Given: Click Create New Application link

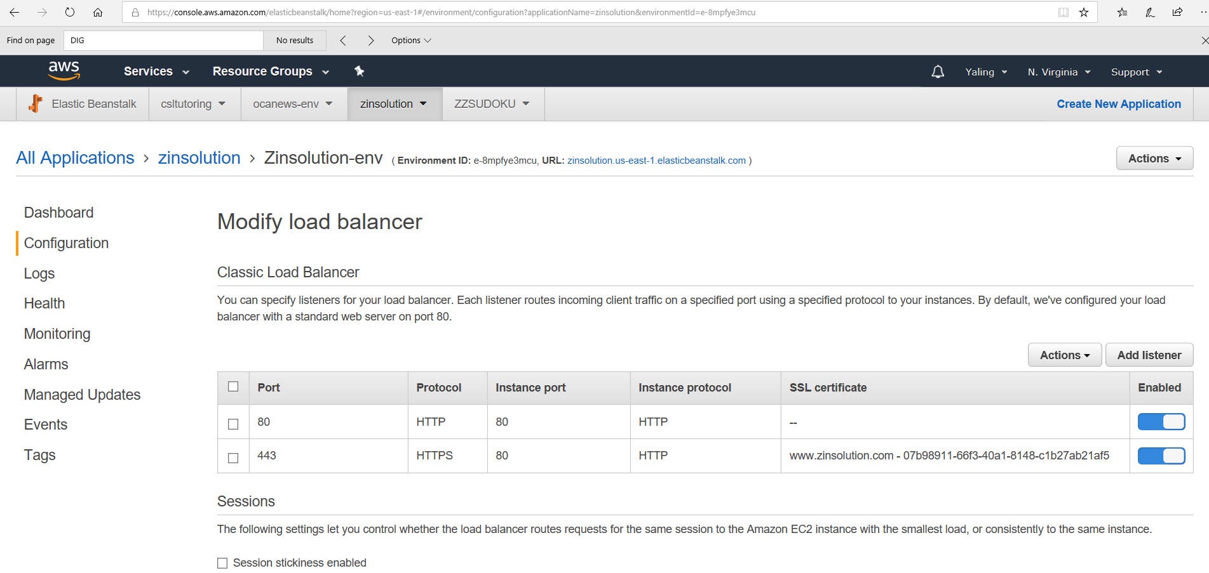Looking at the screenshot, I should point(1119,104).
